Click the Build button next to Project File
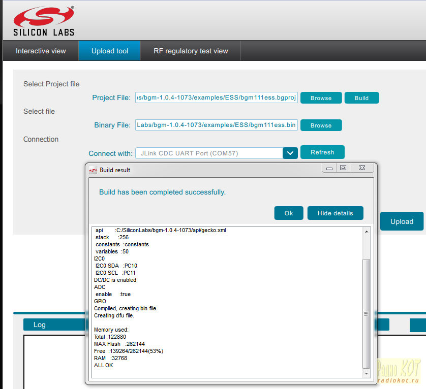 [361, 98]
